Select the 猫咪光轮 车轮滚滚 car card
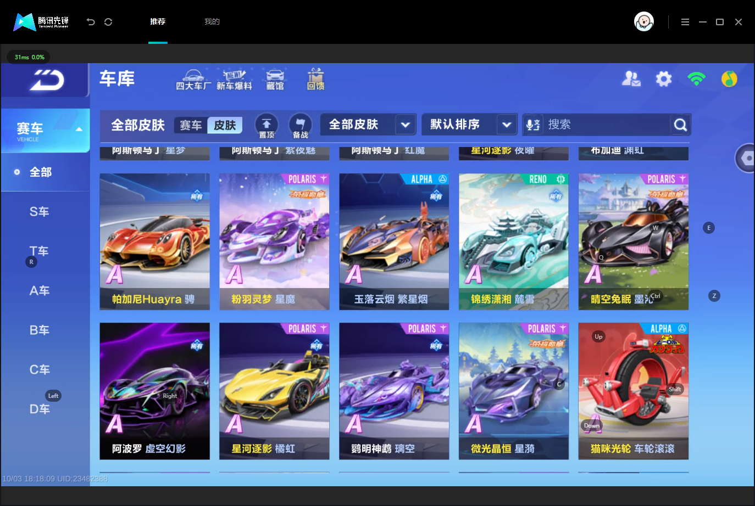755x506 pixels. pos(634,391)
